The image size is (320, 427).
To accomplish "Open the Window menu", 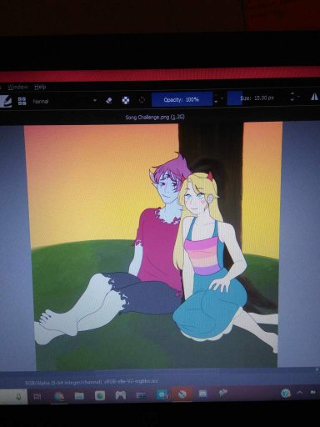I will [x=18, y=87].
